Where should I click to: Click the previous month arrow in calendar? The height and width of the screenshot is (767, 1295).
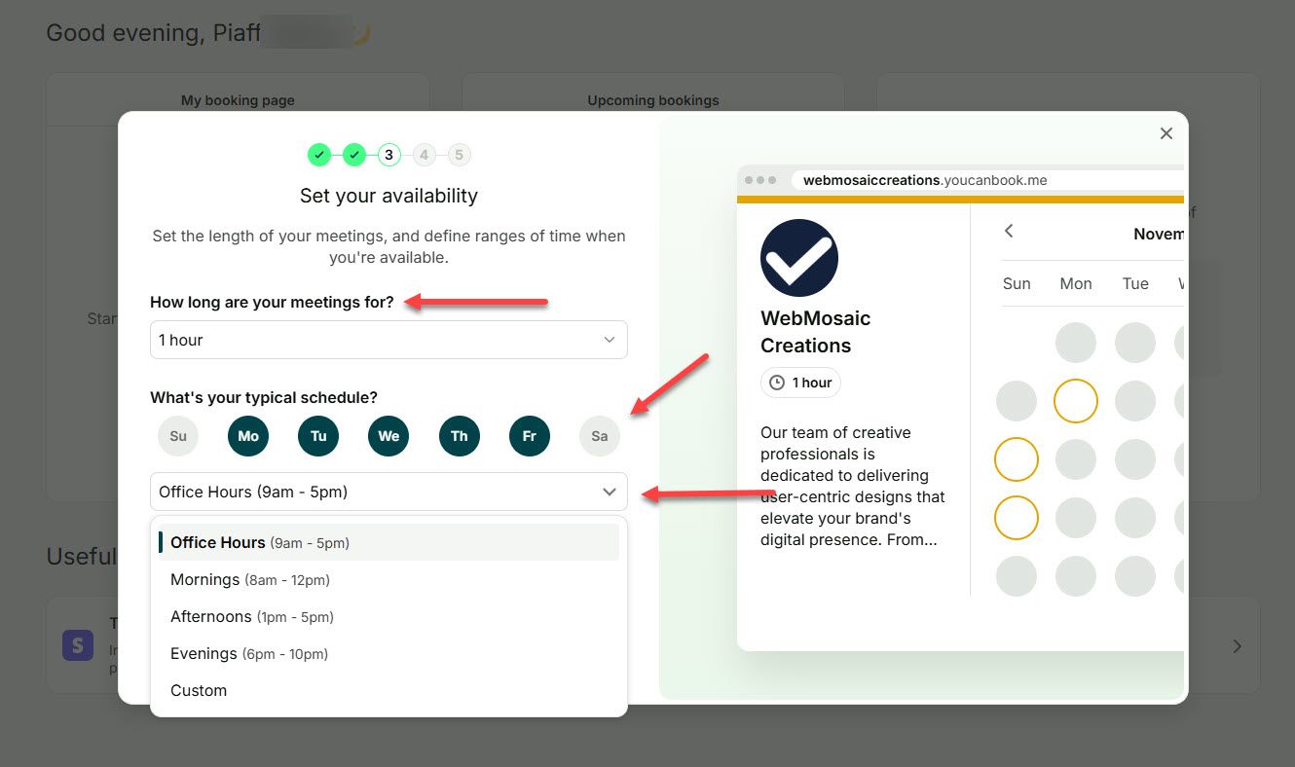[x=1009, y=231]
